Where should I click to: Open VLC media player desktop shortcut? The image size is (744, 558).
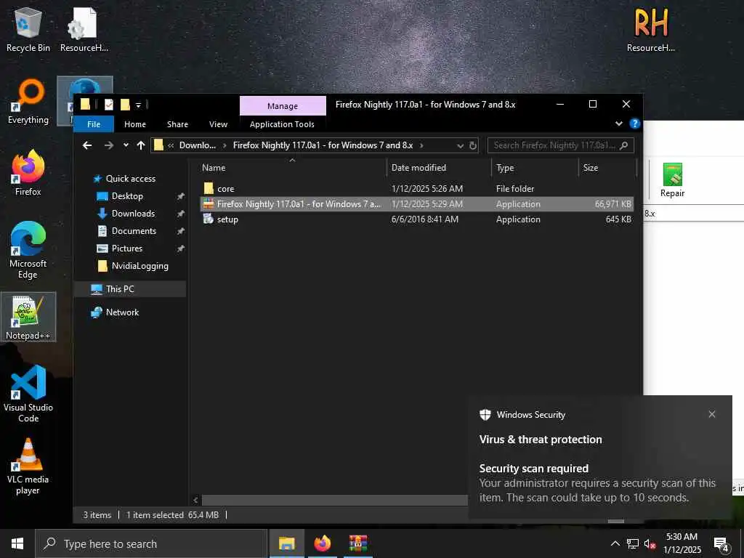coord(28,466)
